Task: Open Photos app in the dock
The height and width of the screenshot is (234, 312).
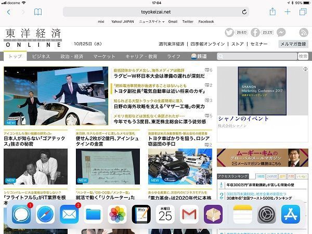Action: coord(117,214)
